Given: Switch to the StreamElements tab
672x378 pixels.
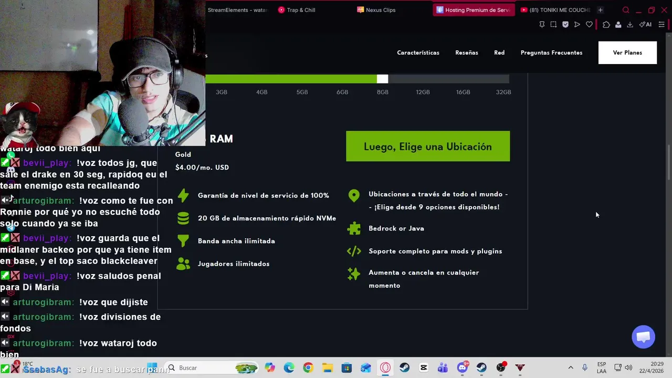Looking at the screenshot, I should tap(237, 10).
